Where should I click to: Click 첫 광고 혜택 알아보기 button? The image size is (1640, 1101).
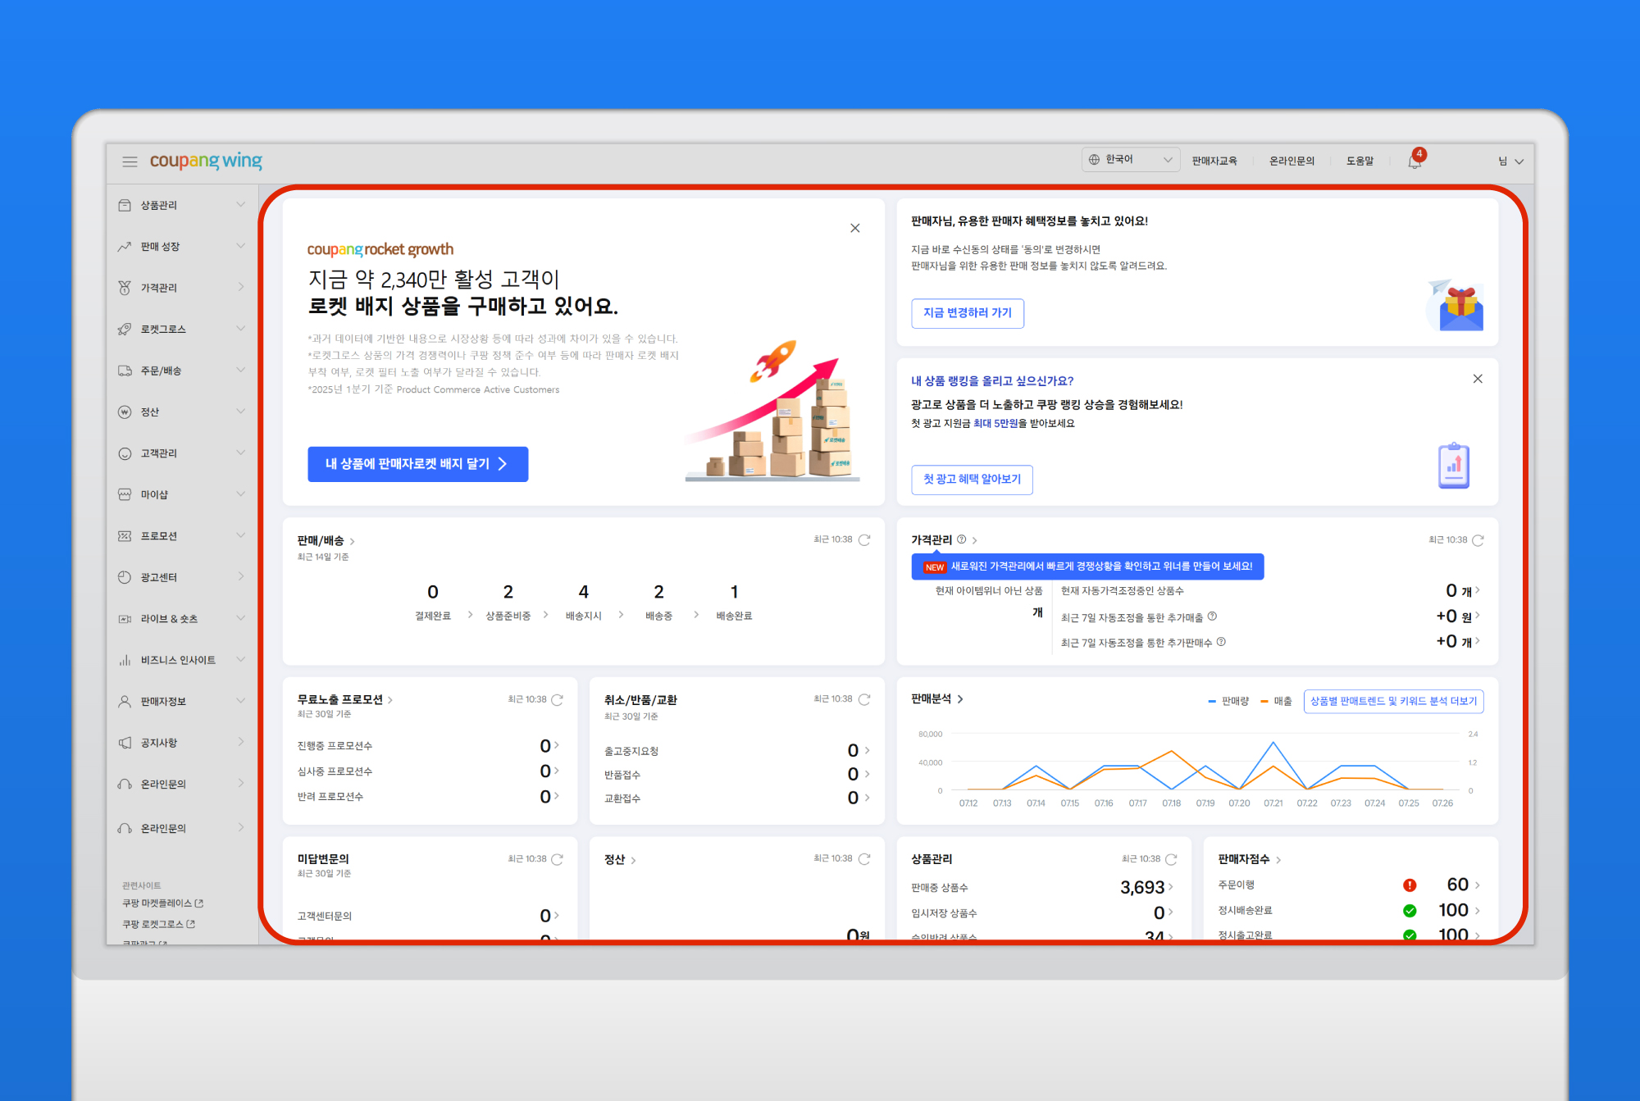coord(972,480)
